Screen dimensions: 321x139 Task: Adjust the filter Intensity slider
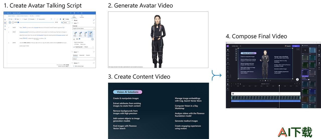tap(309, 79)
